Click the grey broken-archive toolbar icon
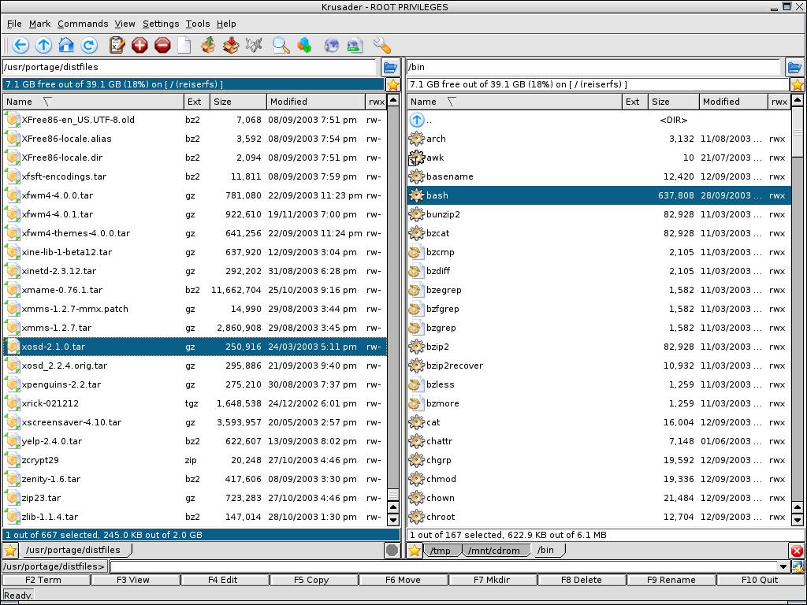The width and height of the screenshot is (807, 605). (254, 45)
